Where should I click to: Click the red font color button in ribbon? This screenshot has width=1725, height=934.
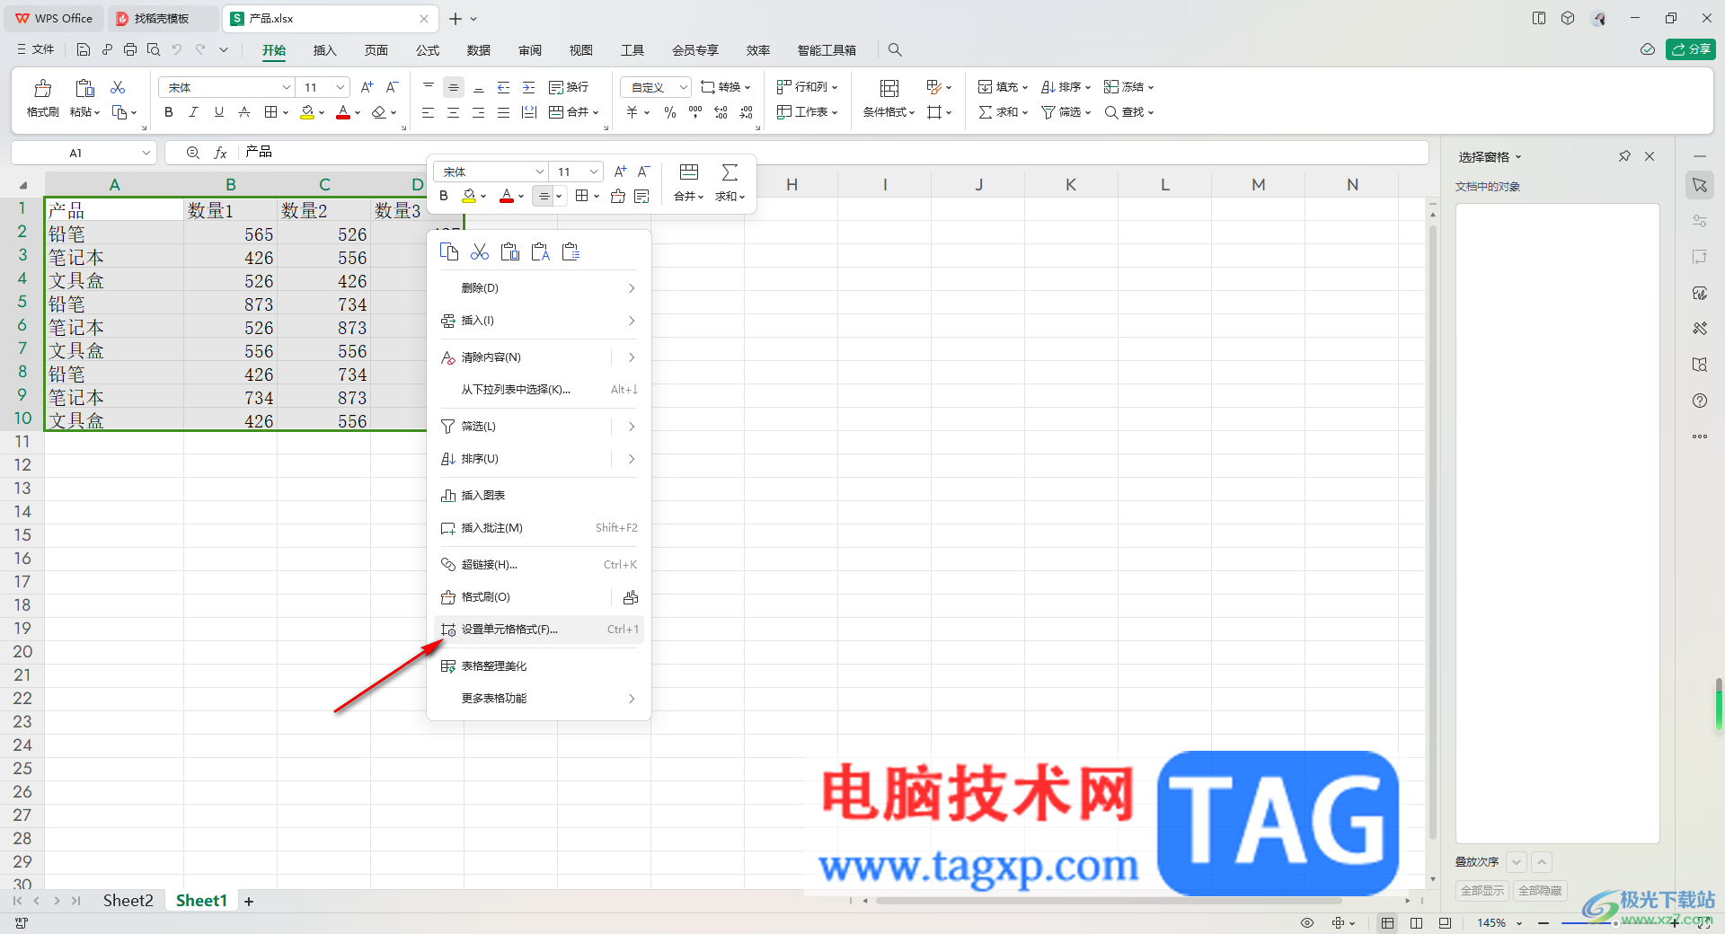pos(342,112)
